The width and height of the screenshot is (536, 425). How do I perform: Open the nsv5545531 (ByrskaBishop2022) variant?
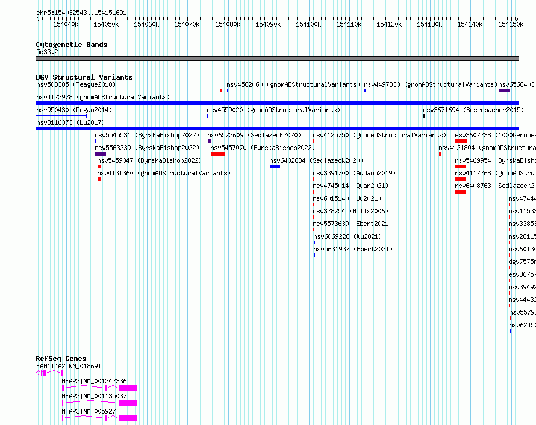tap(147, 135)
